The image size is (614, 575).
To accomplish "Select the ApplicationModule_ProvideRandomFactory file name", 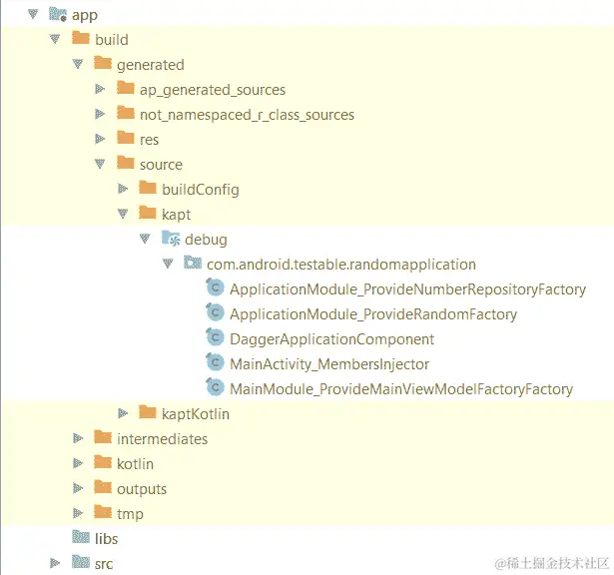I will pos(373,314).
